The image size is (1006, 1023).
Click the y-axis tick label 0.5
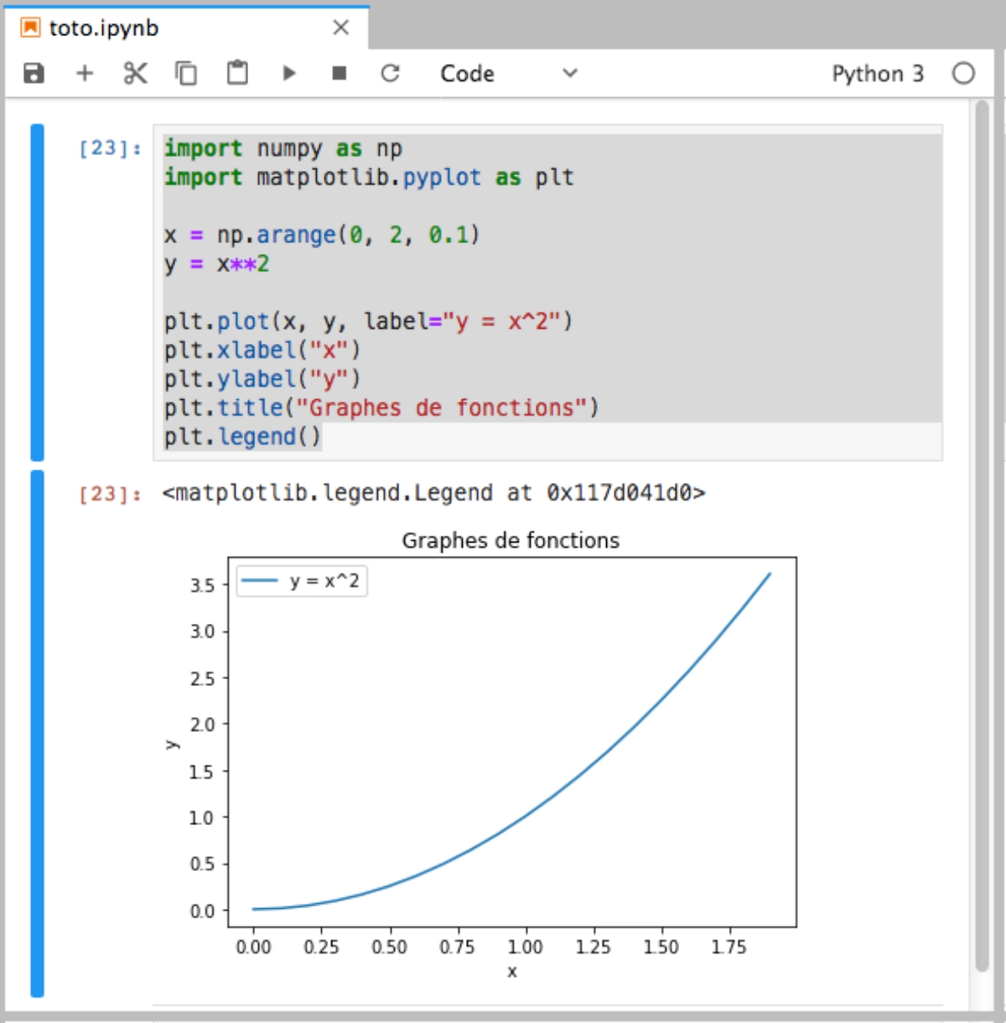202,864
